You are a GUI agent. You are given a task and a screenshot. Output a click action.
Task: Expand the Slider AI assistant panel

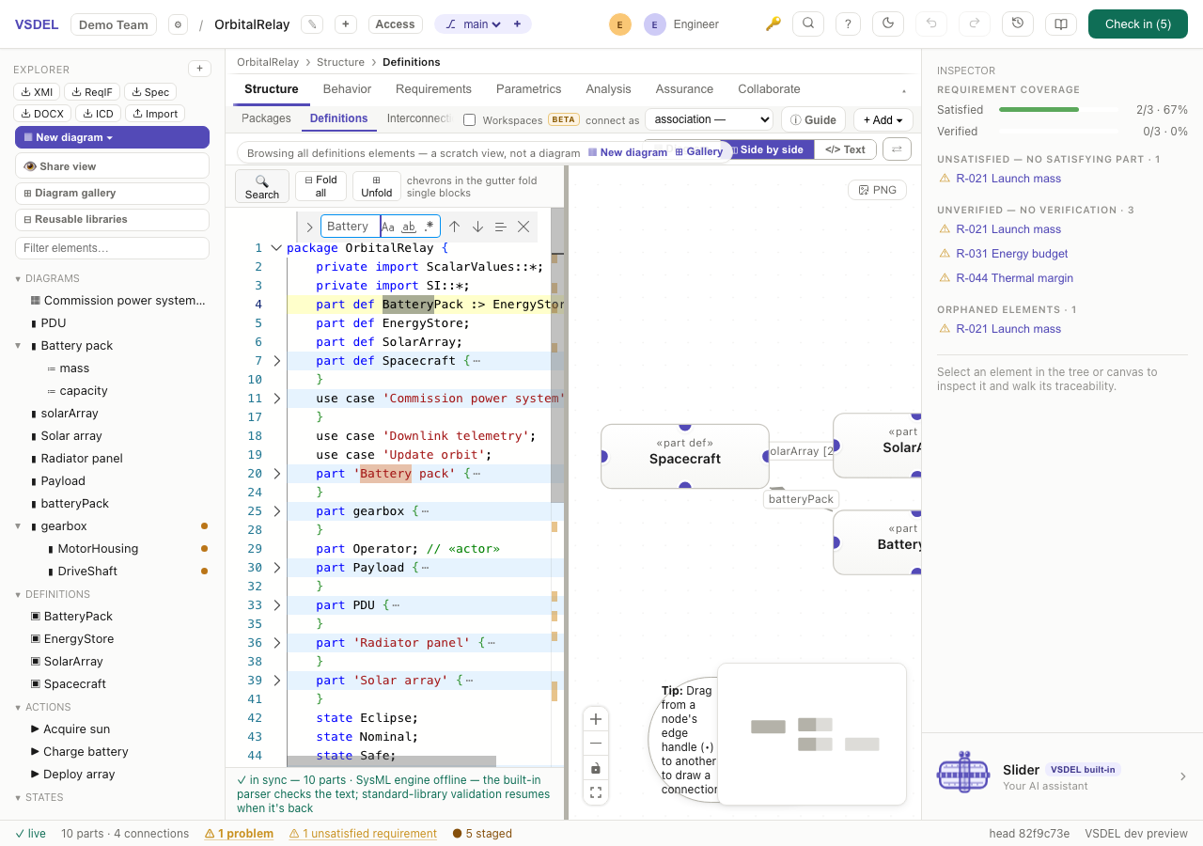point(1183,776)
